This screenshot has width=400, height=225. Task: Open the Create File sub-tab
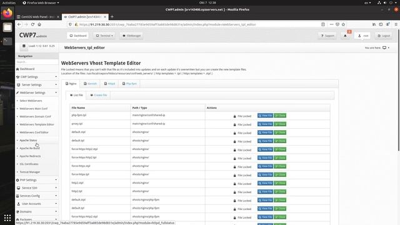[x=99, y=95]
